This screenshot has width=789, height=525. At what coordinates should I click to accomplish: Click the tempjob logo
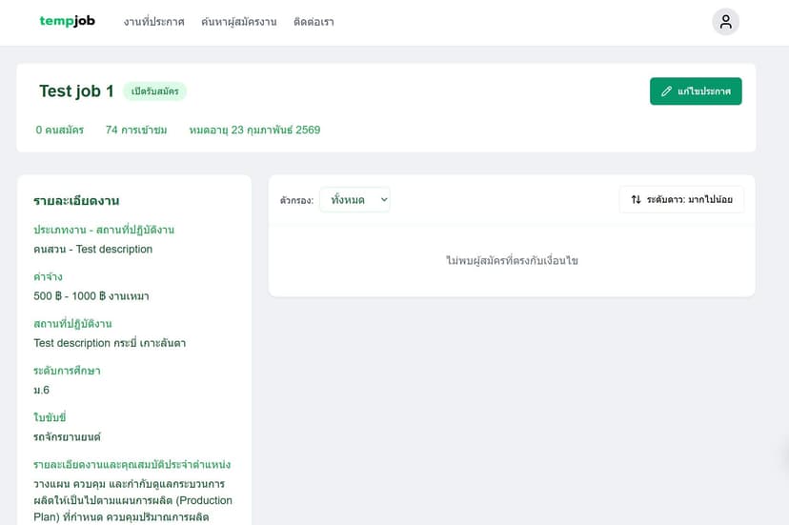point(67,21)
